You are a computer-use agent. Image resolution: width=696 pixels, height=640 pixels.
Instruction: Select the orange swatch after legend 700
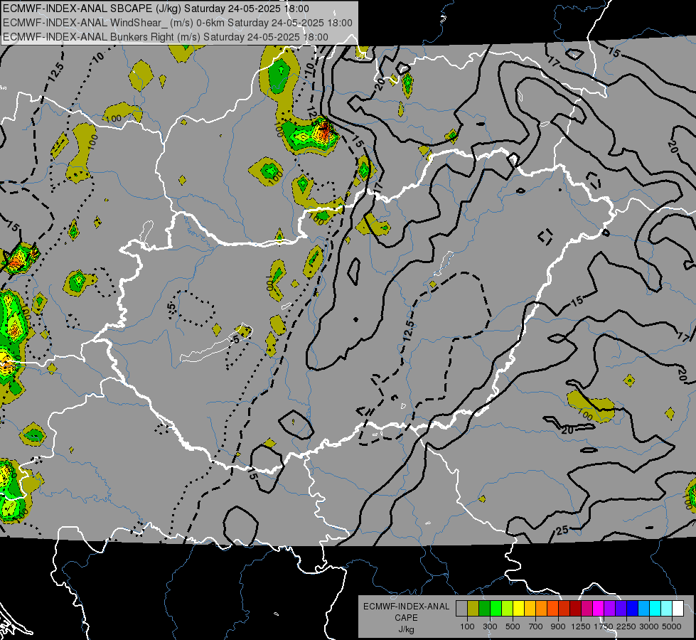tap(541, 608)
